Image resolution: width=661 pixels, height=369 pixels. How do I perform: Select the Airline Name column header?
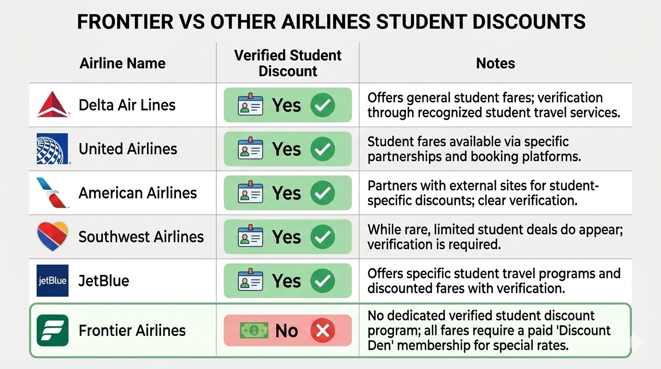[x=122, y=63]
